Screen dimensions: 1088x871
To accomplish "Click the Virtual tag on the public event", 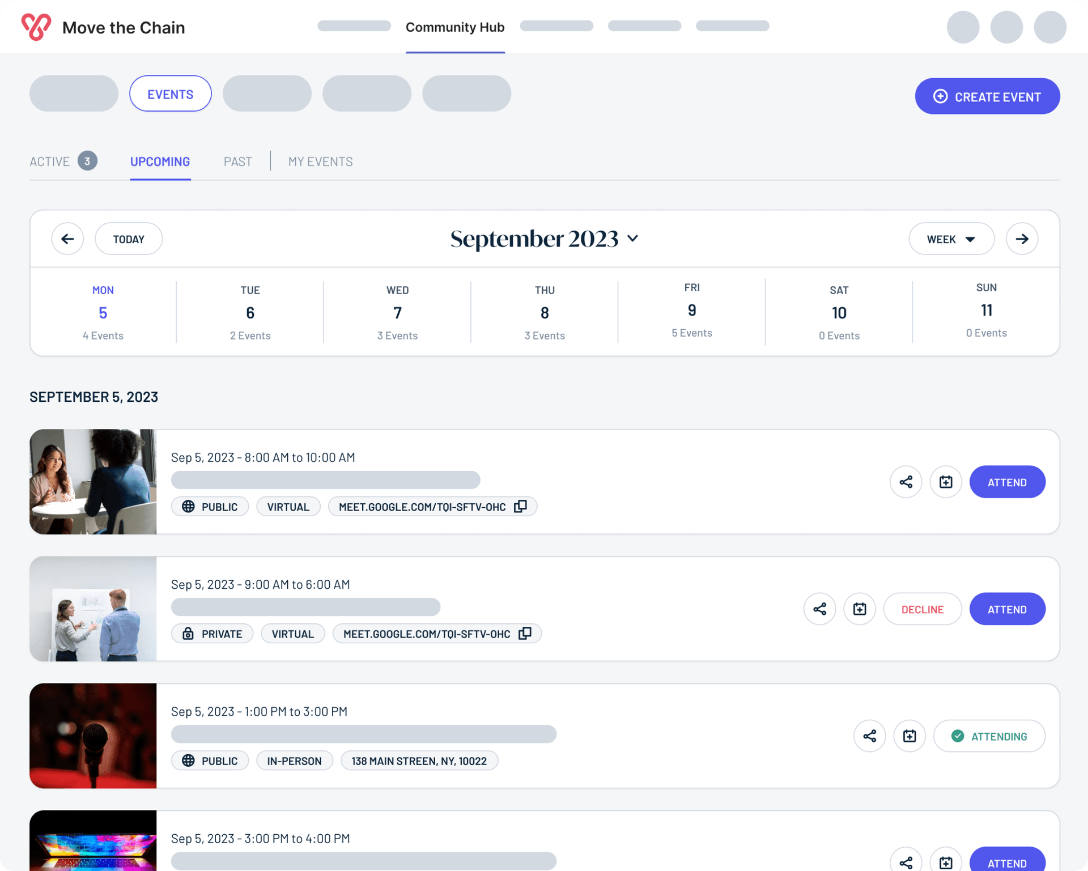I will (x=288, y=506).
